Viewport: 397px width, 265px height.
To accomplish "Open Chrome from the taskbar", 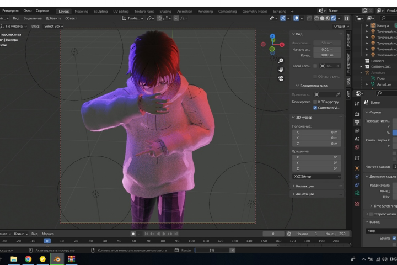I will click(x=28, y=259).
